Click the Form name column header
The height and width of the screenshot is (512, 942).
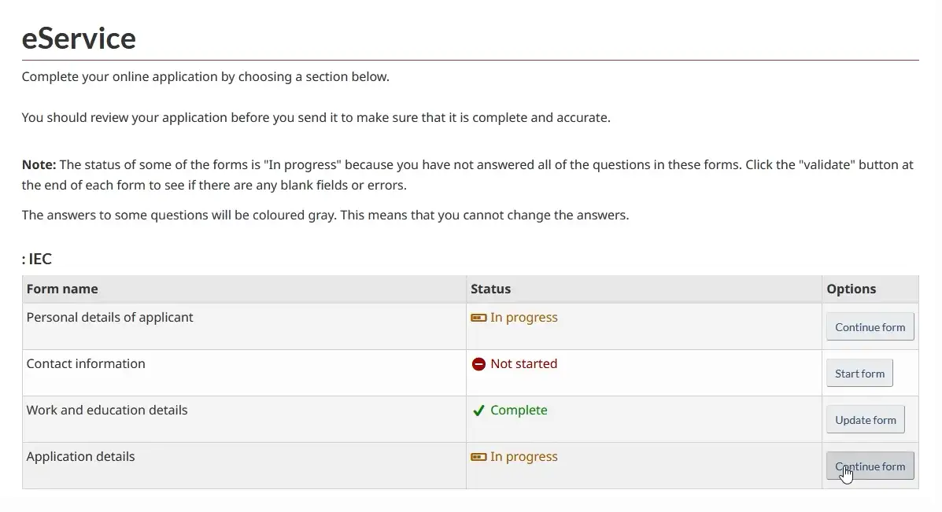click(x=62, y=289)
